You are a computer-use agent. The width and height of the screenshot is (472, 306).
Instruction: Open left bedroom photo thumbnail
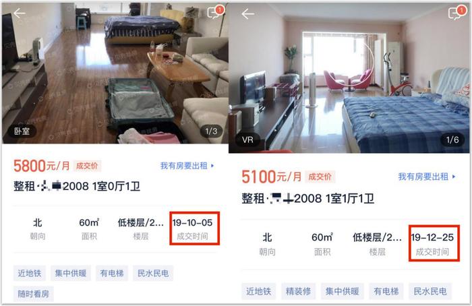[x=115, y=73]
